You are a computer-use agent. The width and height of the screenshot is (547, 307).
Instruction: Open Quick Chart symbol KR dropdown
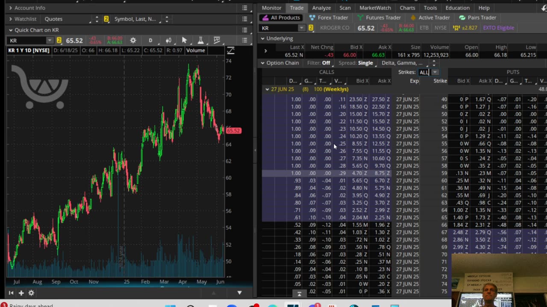pos(50,41)
